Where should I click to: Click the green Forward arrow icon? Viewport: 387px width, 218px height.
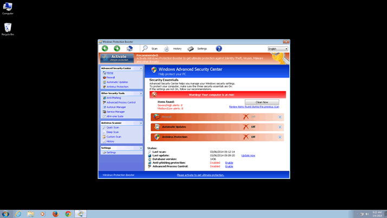(117, 49)
